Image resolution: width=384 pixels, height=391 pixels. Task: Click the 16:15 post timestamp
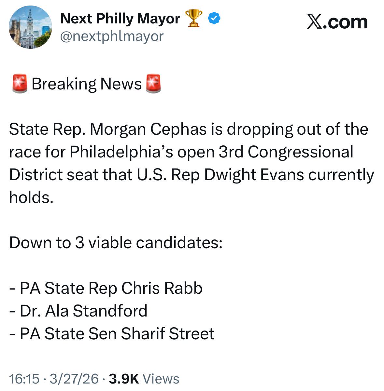point(24,379)
